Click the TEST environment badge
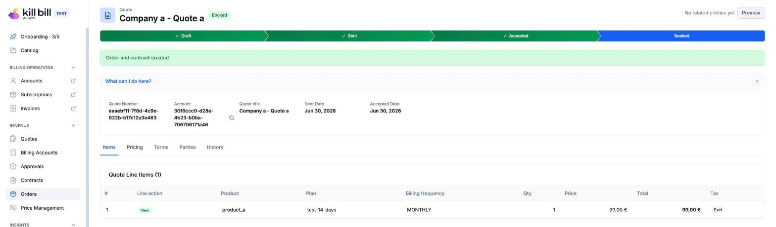 (x=61, y=14)
